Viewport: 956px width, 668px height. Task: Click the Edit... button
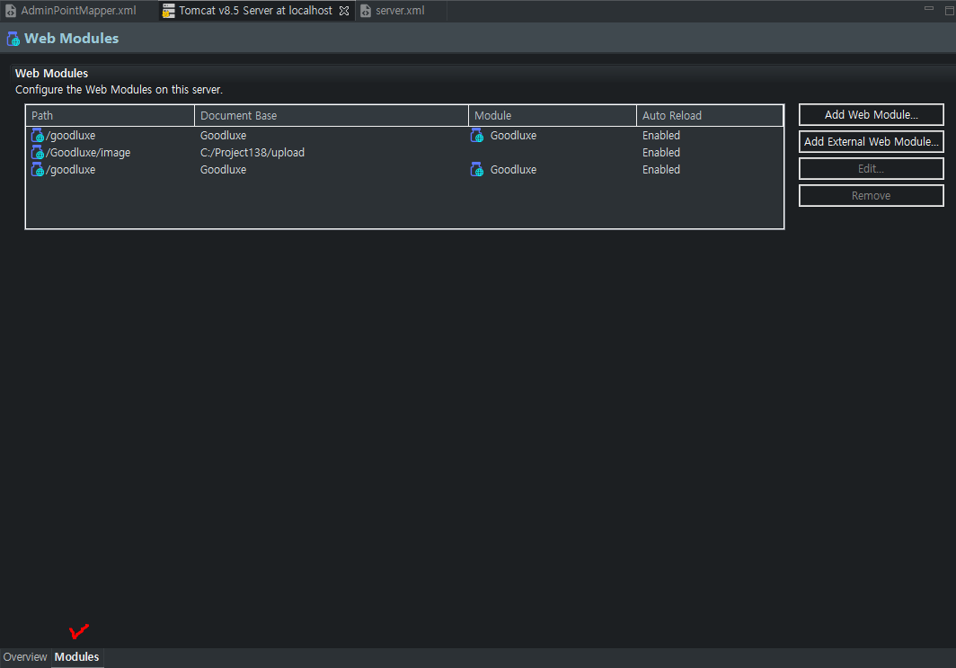coord(871,169)
